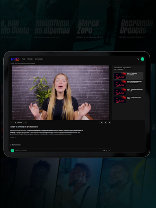Go to next lesson arrow
The height and width of the screenshot is (208, 156).
25,122
